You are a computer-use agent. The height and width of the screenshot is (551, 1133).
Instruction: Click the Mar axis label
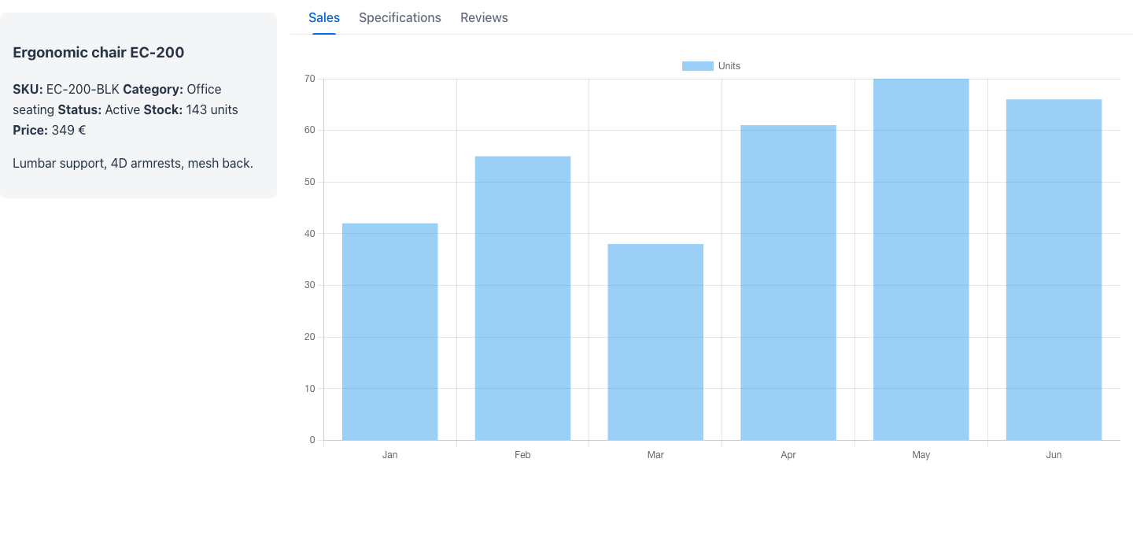pos(655,455)
